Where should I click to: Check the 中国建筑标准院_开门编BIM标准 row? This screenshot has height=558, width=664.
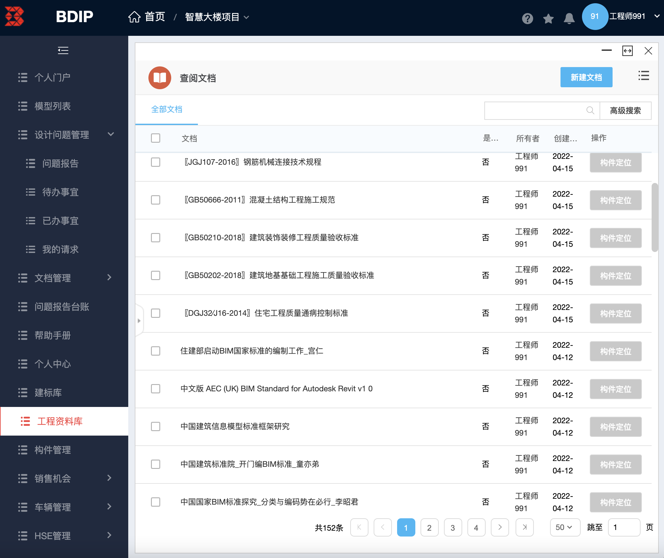156,464
